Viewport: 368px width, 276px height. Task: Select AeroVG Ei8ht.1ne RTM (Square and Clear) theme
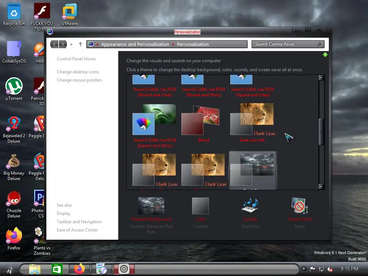point(252,86)
